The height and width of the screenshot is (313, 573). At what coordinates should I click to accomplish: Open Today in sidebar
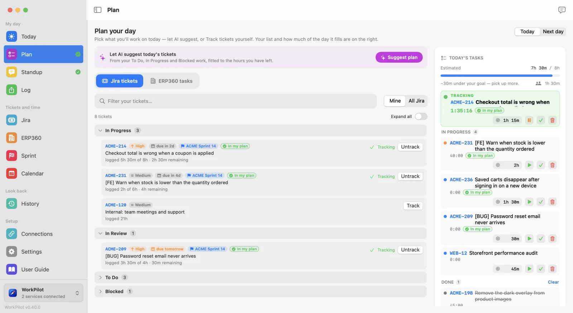(44, 36)
